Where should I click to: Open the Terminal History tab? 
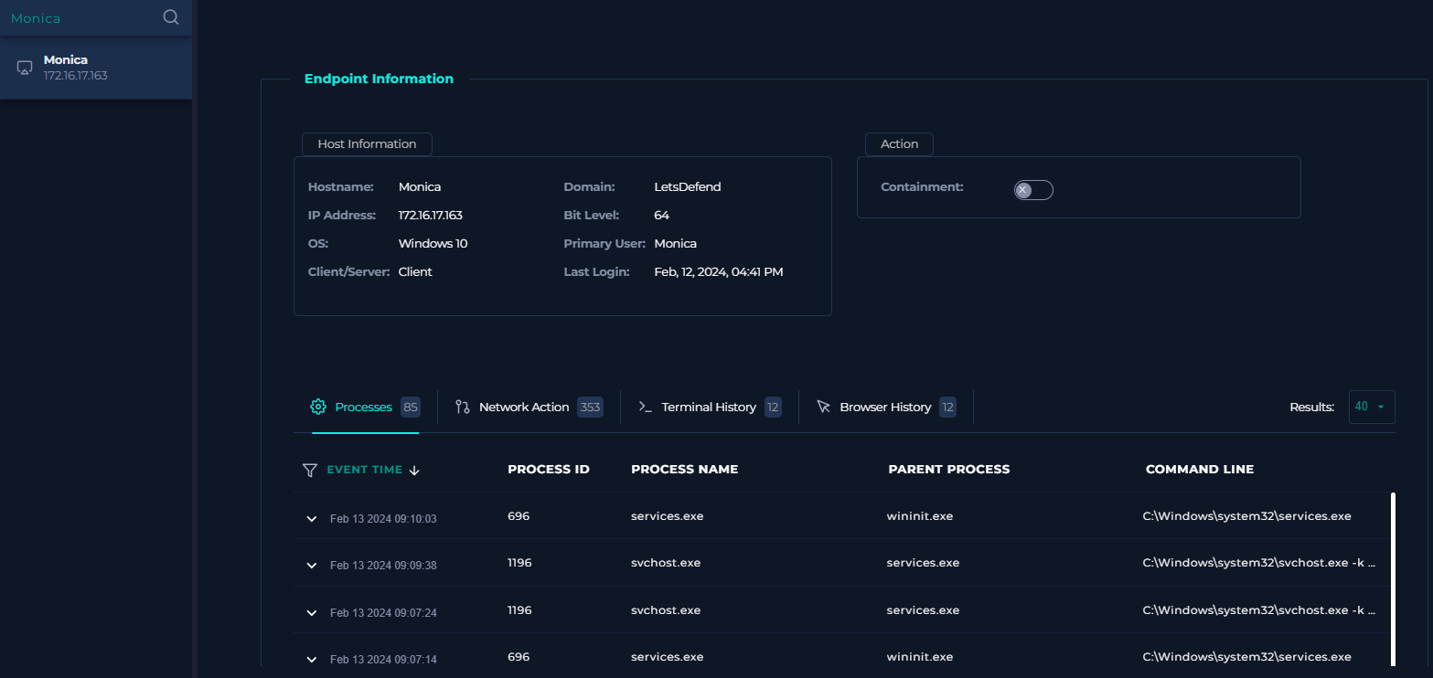coord(709,407)
